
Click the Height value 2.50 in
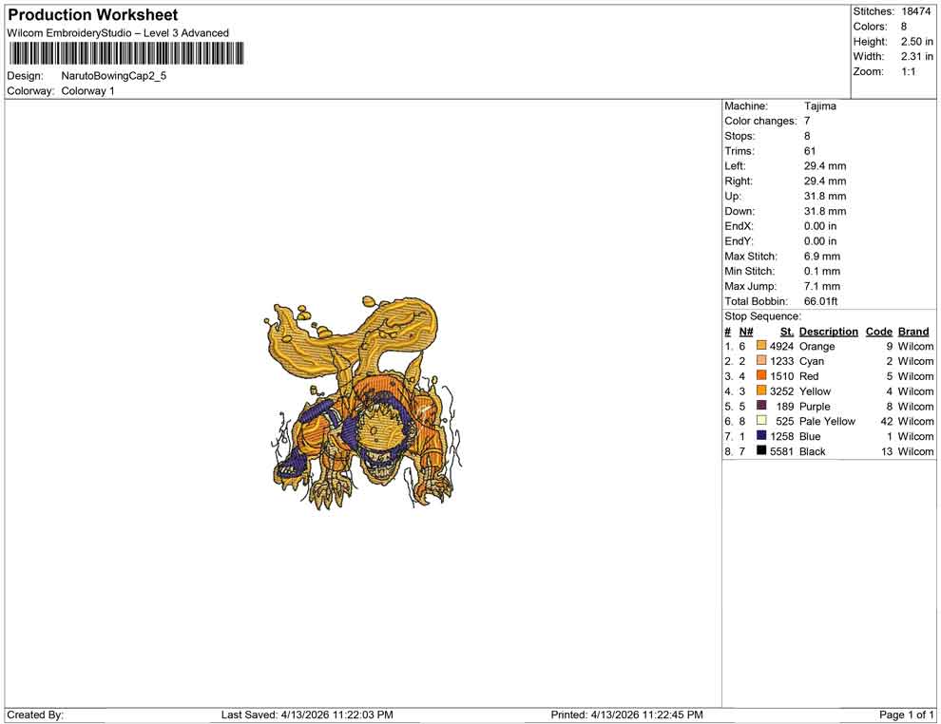tap(917, 42)
